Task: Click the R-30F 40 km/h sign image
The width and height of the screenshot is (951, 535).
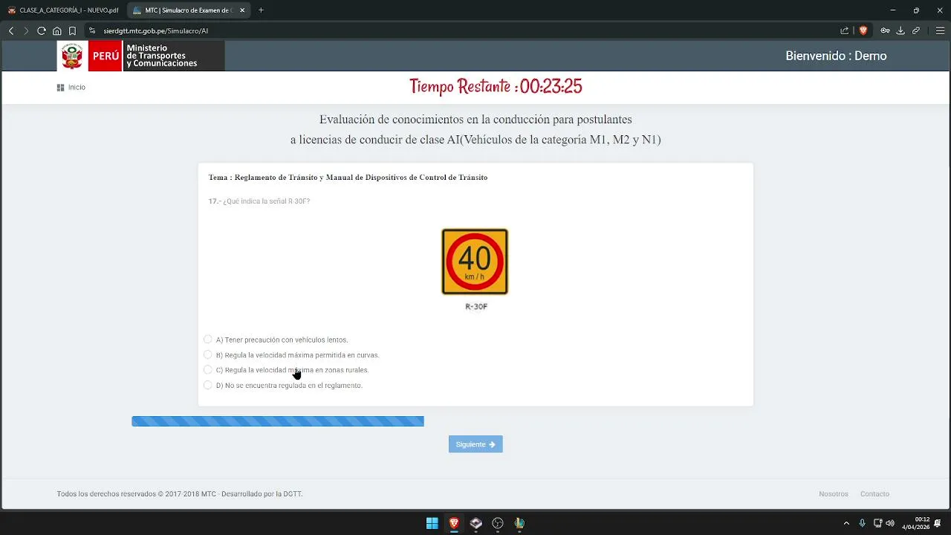Action: click(x=475, y=262)
